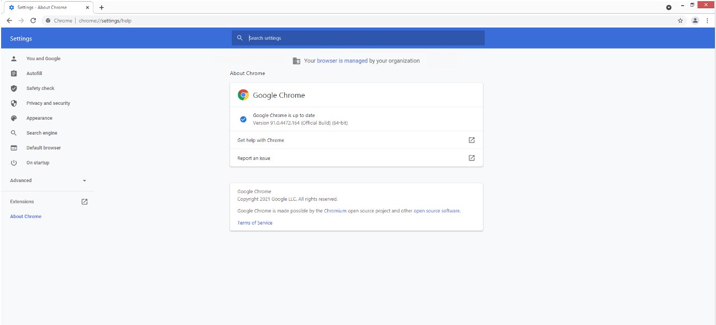Click the Settings header title
The width and height of the screenshot is (716, 325).
21,39
